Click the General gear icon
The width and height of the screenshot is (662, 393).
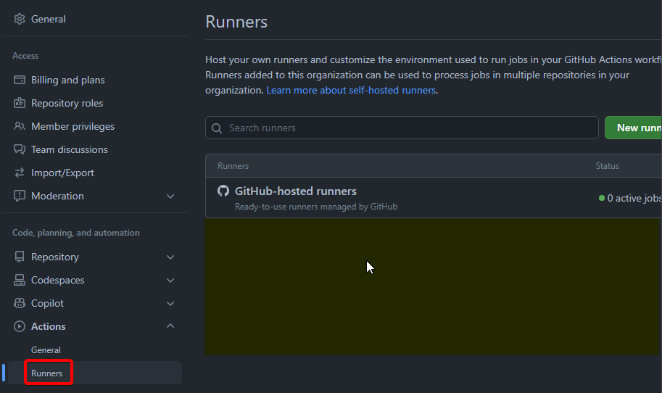pos(20,19)
